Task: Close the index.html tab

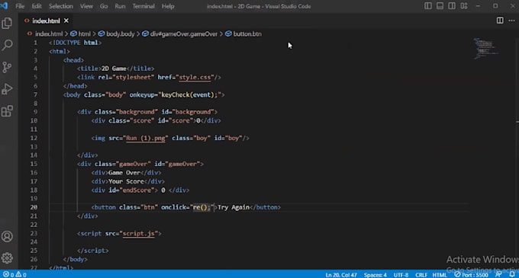Action: click(x=66, y=21)
